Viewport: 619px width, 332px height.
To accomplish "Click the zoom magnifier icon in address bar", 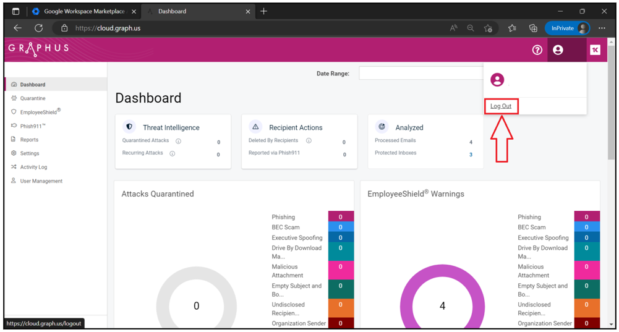I will click(x=471, y=28).
